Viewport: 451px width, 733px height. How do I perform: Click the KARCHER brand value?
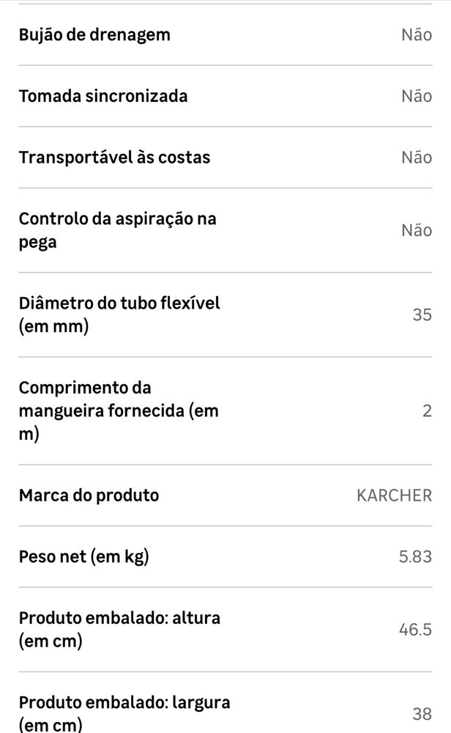[x=394, y=496]
